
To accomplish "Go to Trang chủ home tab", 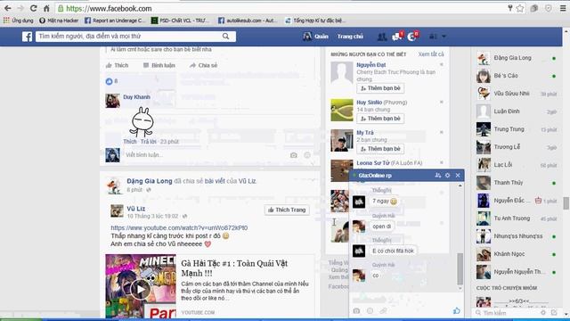I will click(x=350, y=37).
